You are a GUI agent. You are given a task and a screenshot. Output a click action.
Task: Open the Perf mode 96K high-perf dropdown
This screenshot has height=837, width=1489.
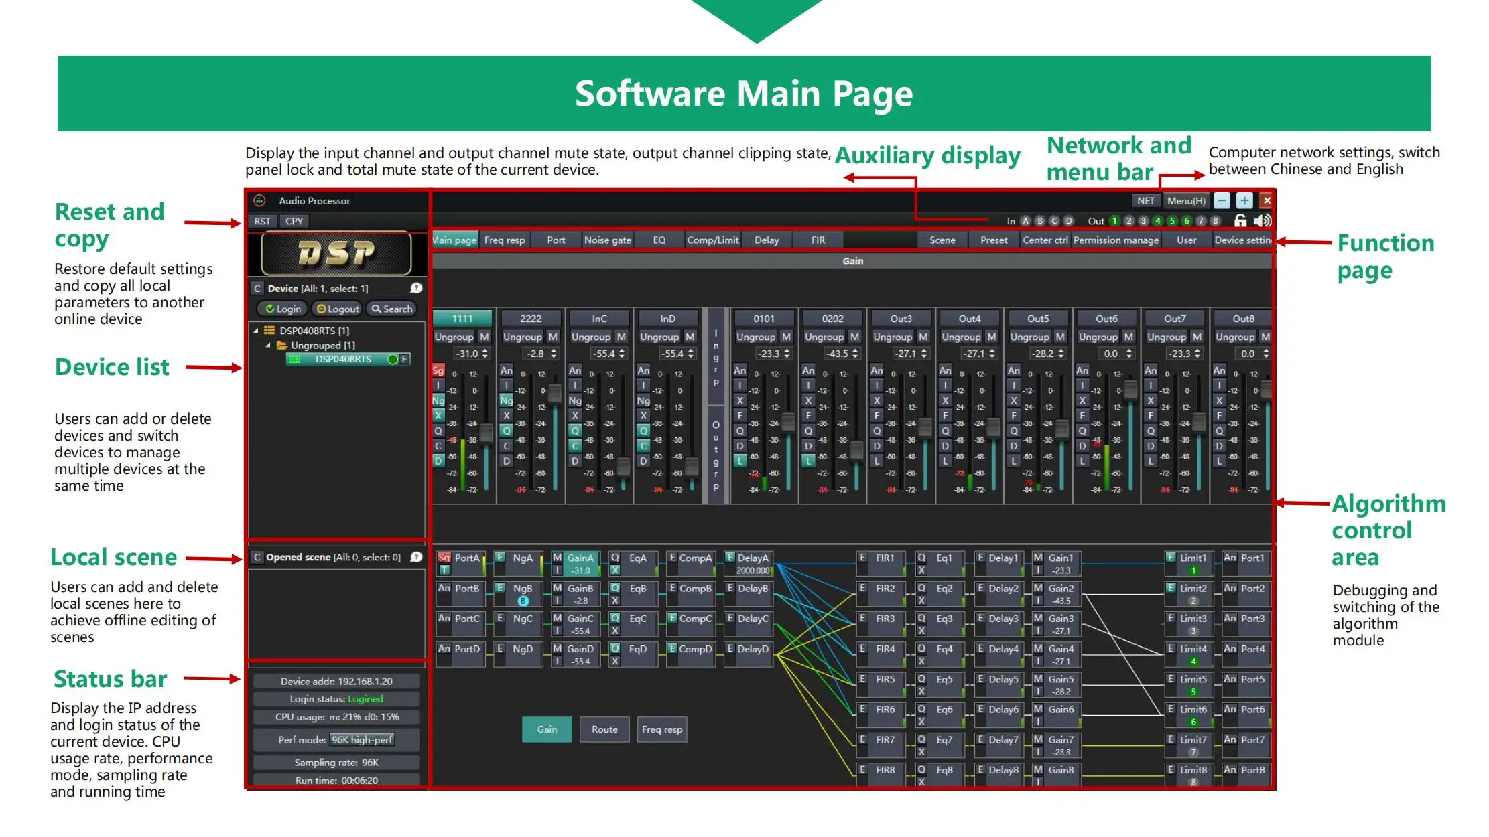[363, 740]
